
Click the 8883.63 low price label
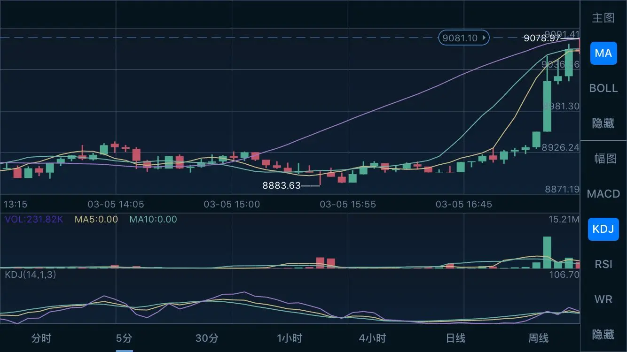281,185
